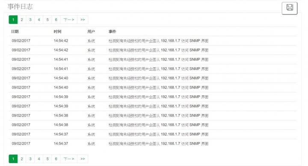Select the 系统 user cell in the last row

pyautogui.click(x=91, y=144)
